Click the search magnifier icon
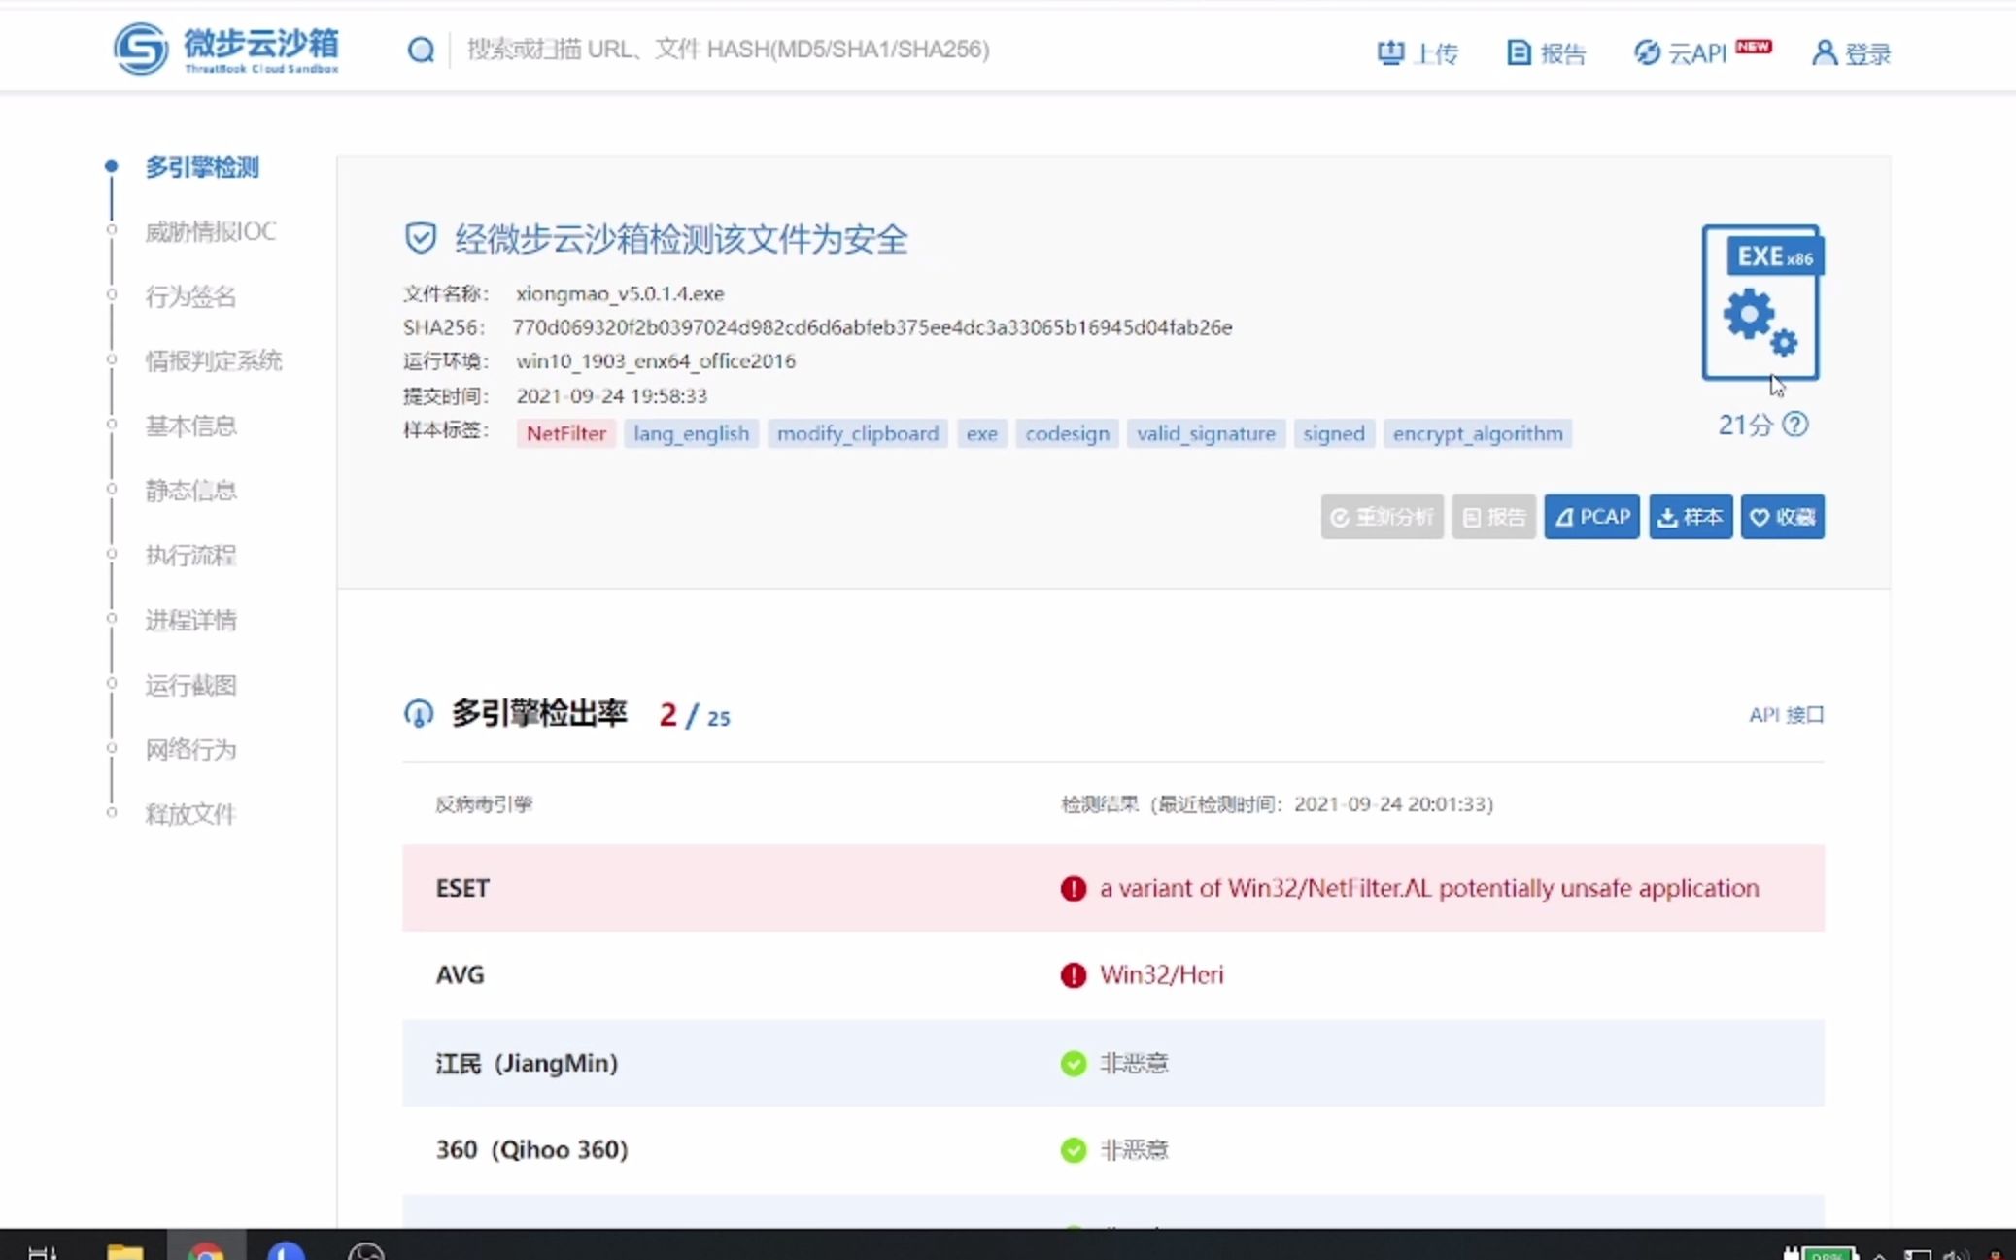The width and height of the screenshot is (2016, 1260). click(421, 50)
